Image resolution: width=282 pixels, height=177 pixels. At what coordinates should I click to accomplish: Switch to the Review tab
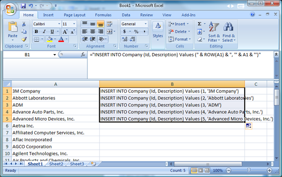coord(146,15)
